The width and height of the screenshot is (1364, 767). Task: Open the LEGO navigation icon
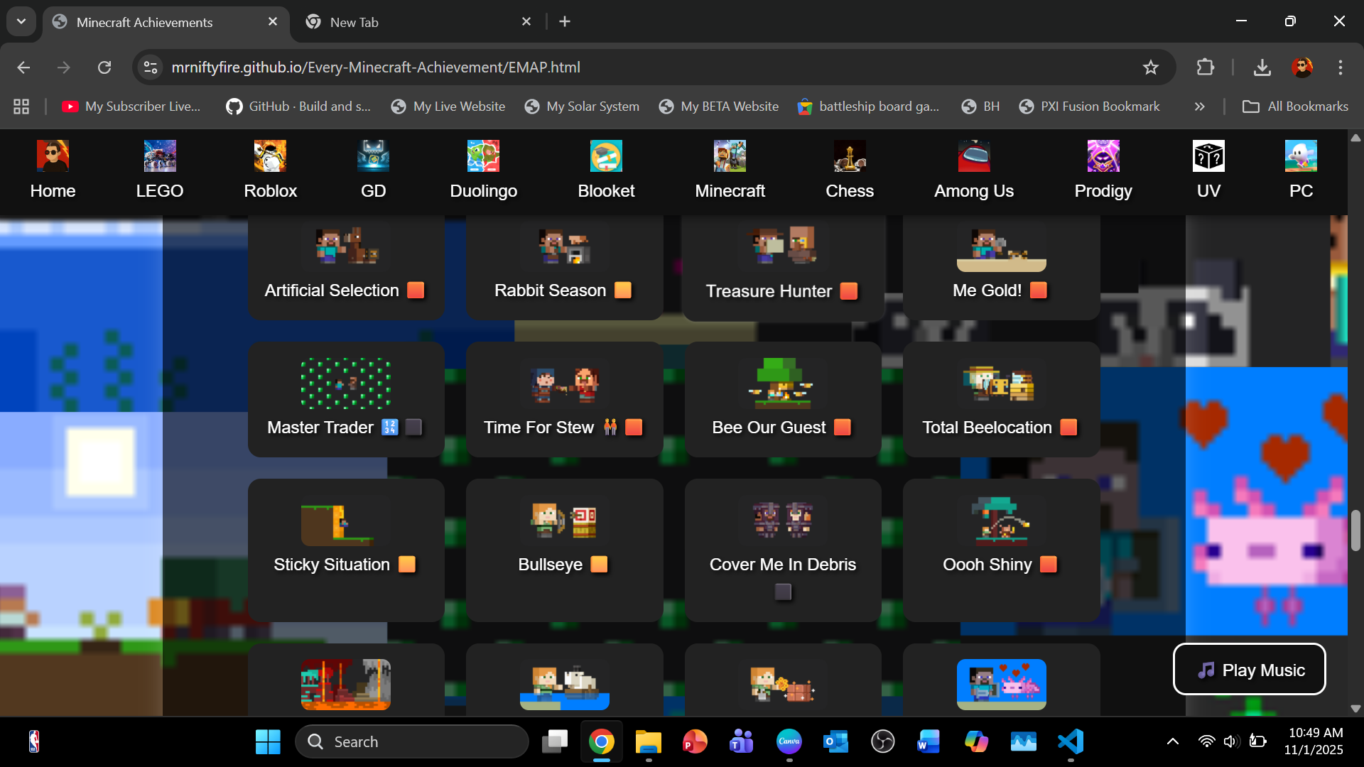(x=159, y=156)
